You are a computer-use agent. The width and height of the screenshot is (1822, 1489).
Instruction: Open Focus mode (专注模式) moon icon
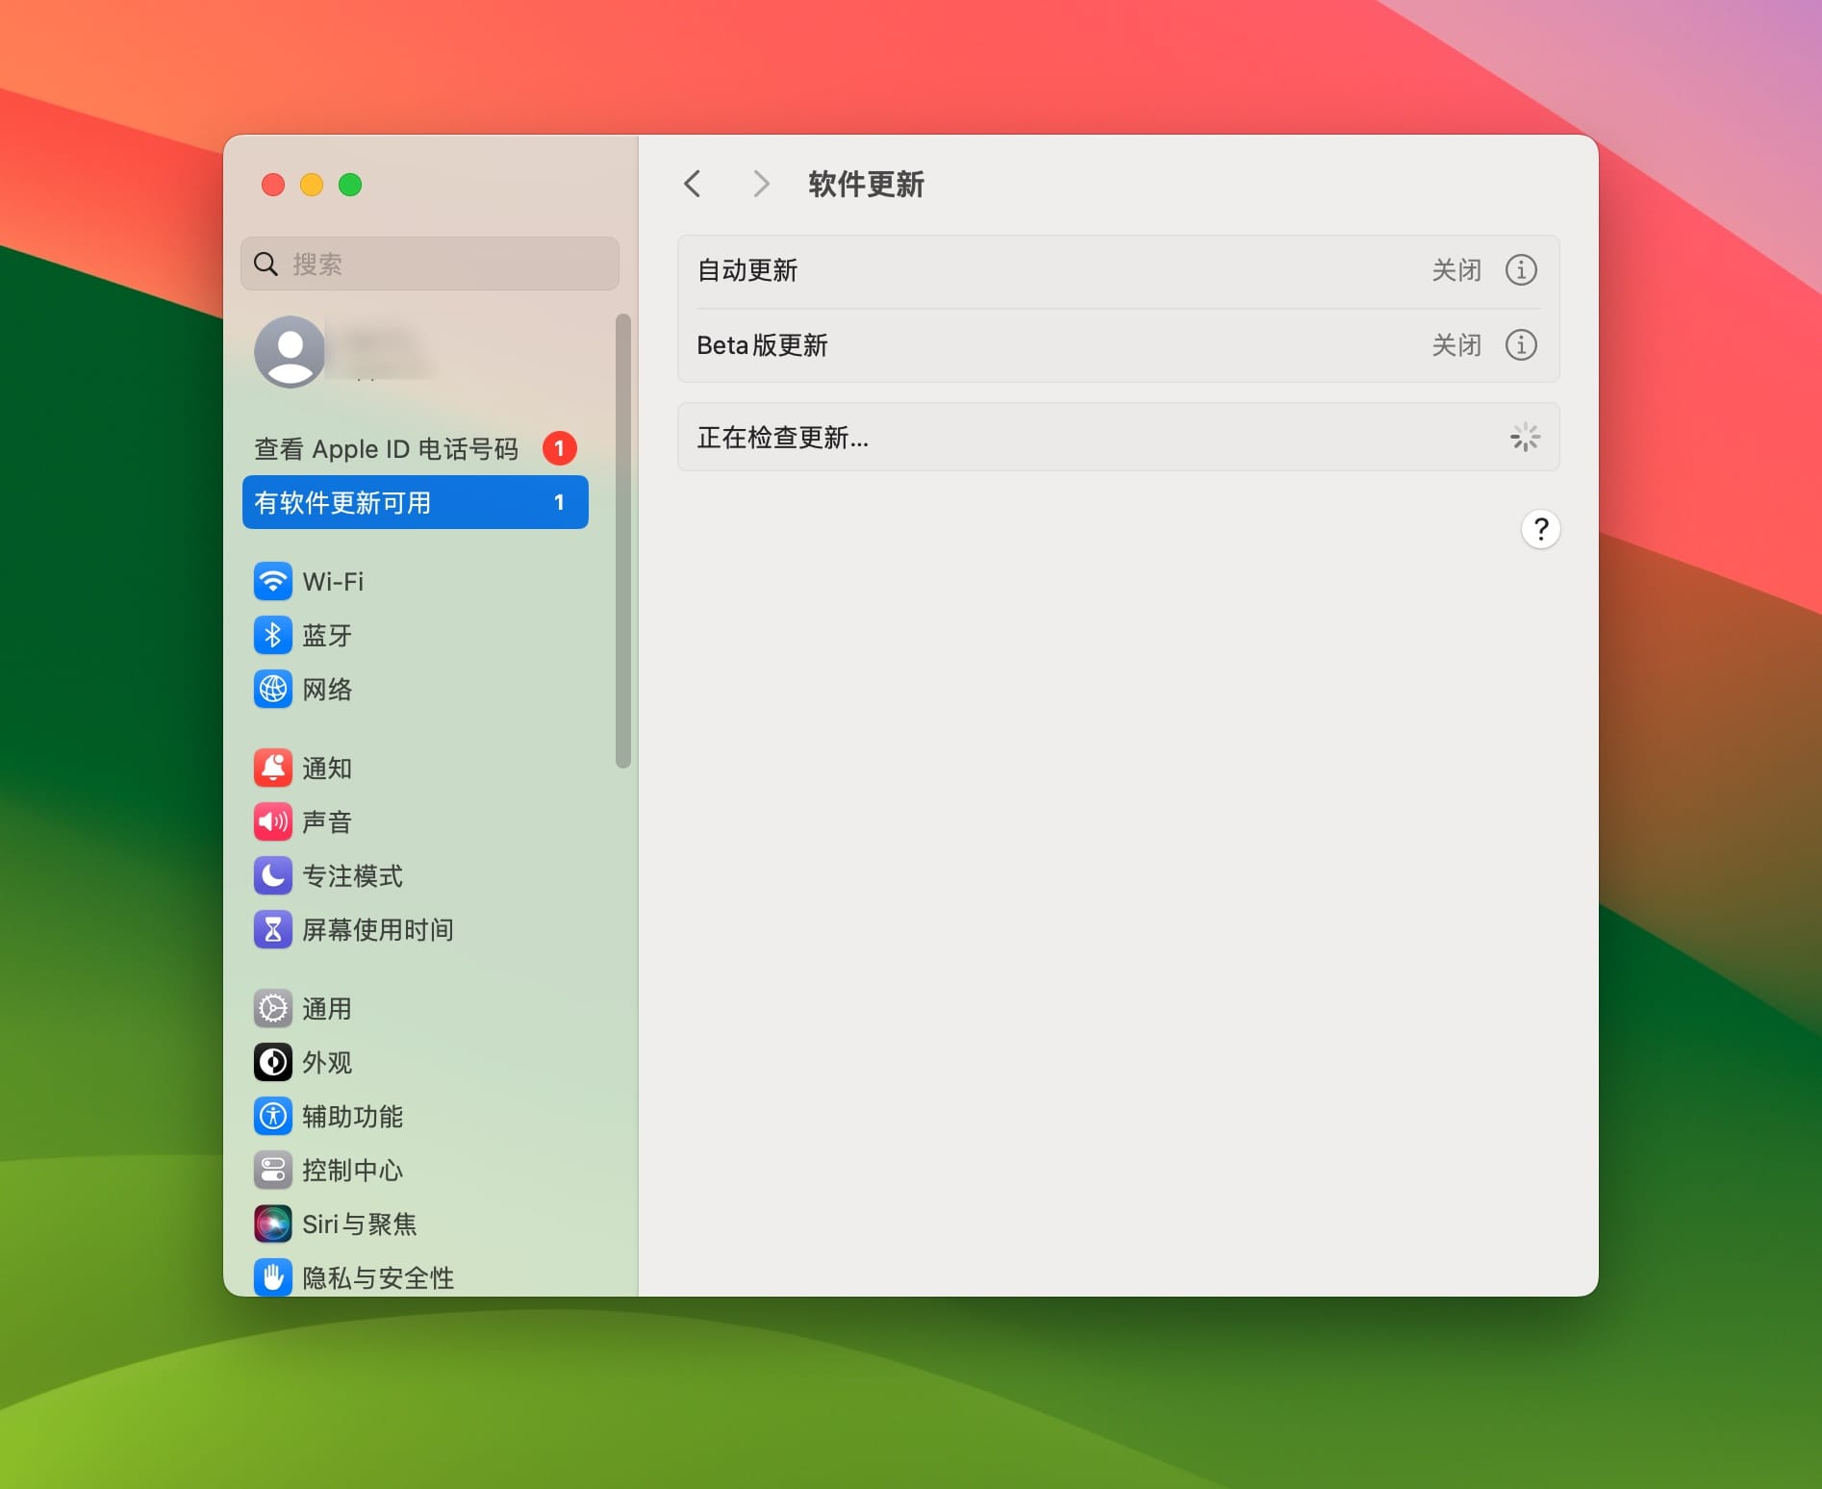pyautogui.click(x=273, y=875)
